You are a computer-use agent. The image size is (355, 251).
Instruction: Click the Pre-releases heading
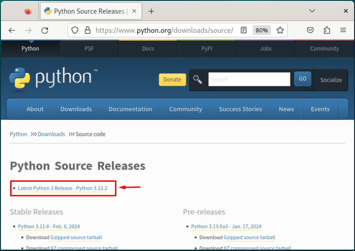(204, 212)
